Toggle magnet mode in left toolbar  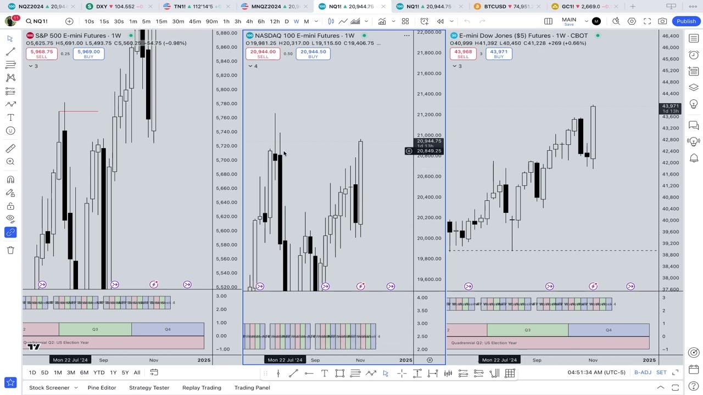[x=10, y=180]
